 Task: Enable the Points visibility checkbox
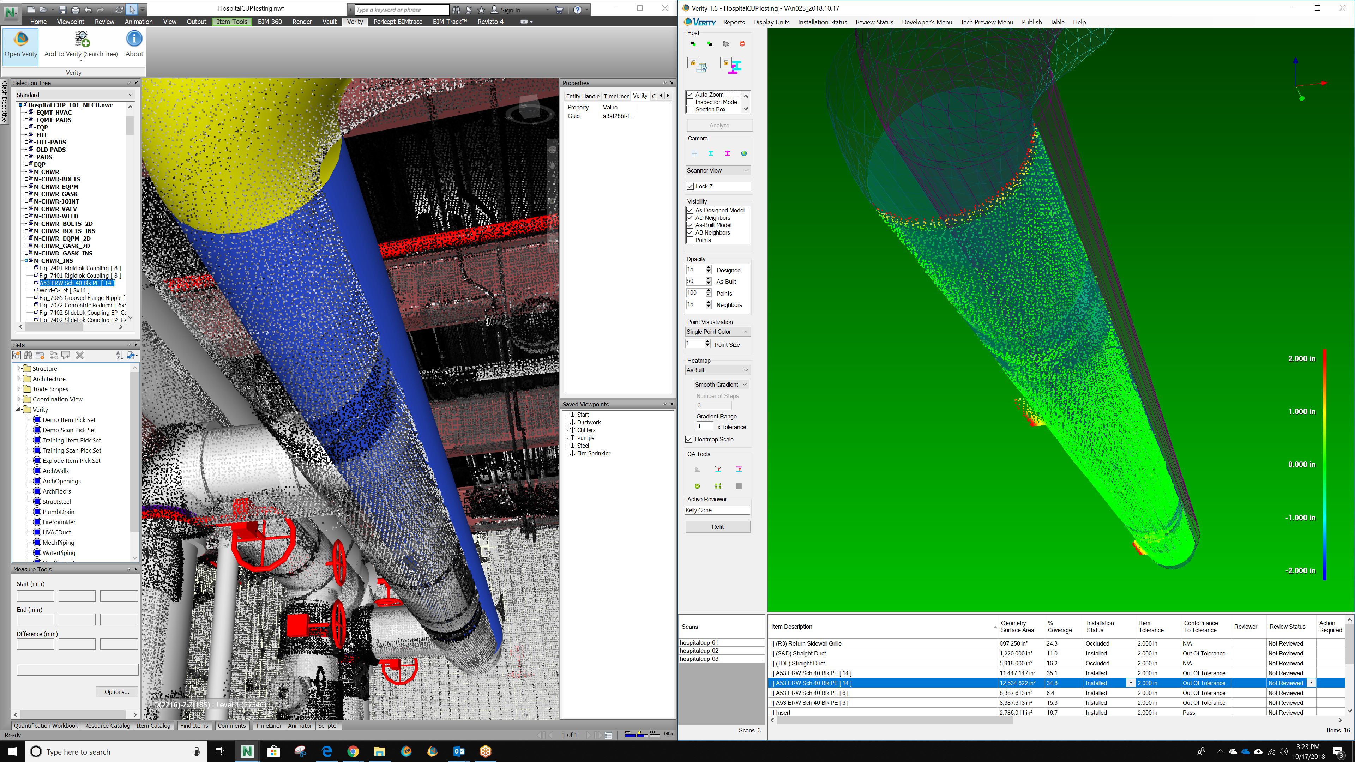(x=690, y=240)
